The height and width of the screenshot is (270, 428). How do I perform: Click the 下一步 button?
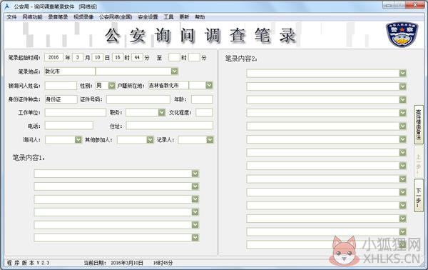point(419,195)
